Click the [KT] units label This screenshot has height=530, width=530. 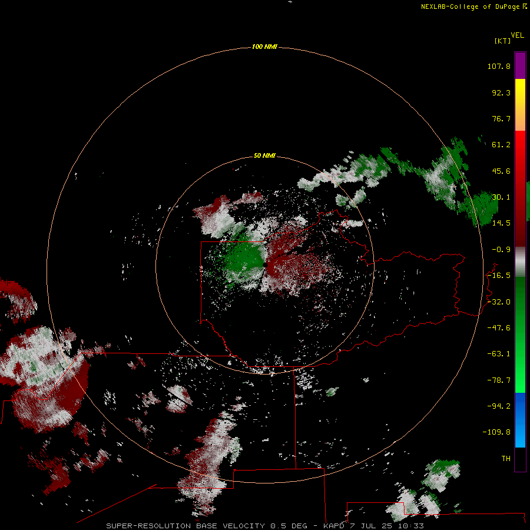point(503,41)
